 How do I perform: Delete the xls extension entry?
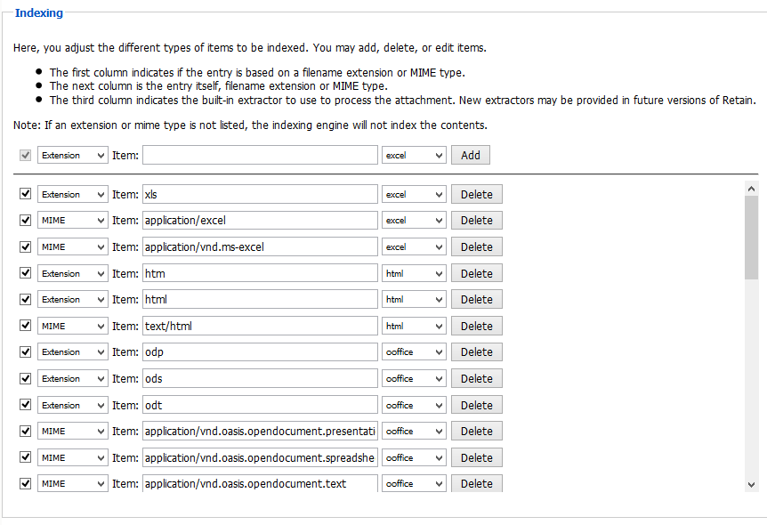[x=476, y=194]
